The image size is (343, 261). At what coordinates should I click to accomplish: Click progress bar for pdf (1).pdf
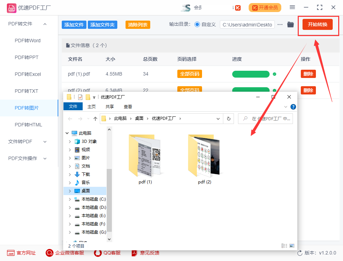(251, 74)
